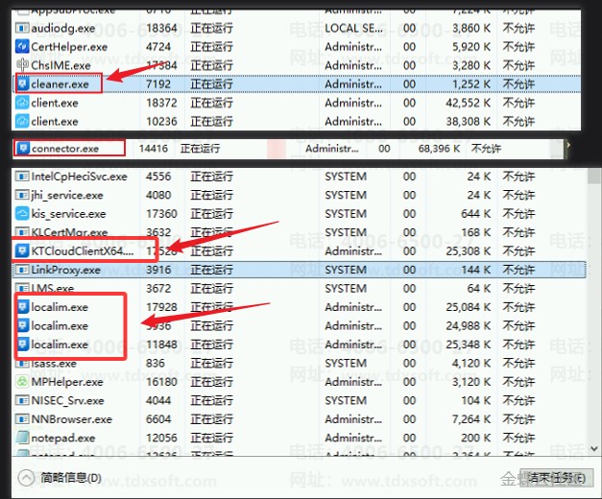
Task: Click the audiodg.exe process icon
Action: pyautogui.click(x=22, y=28)
